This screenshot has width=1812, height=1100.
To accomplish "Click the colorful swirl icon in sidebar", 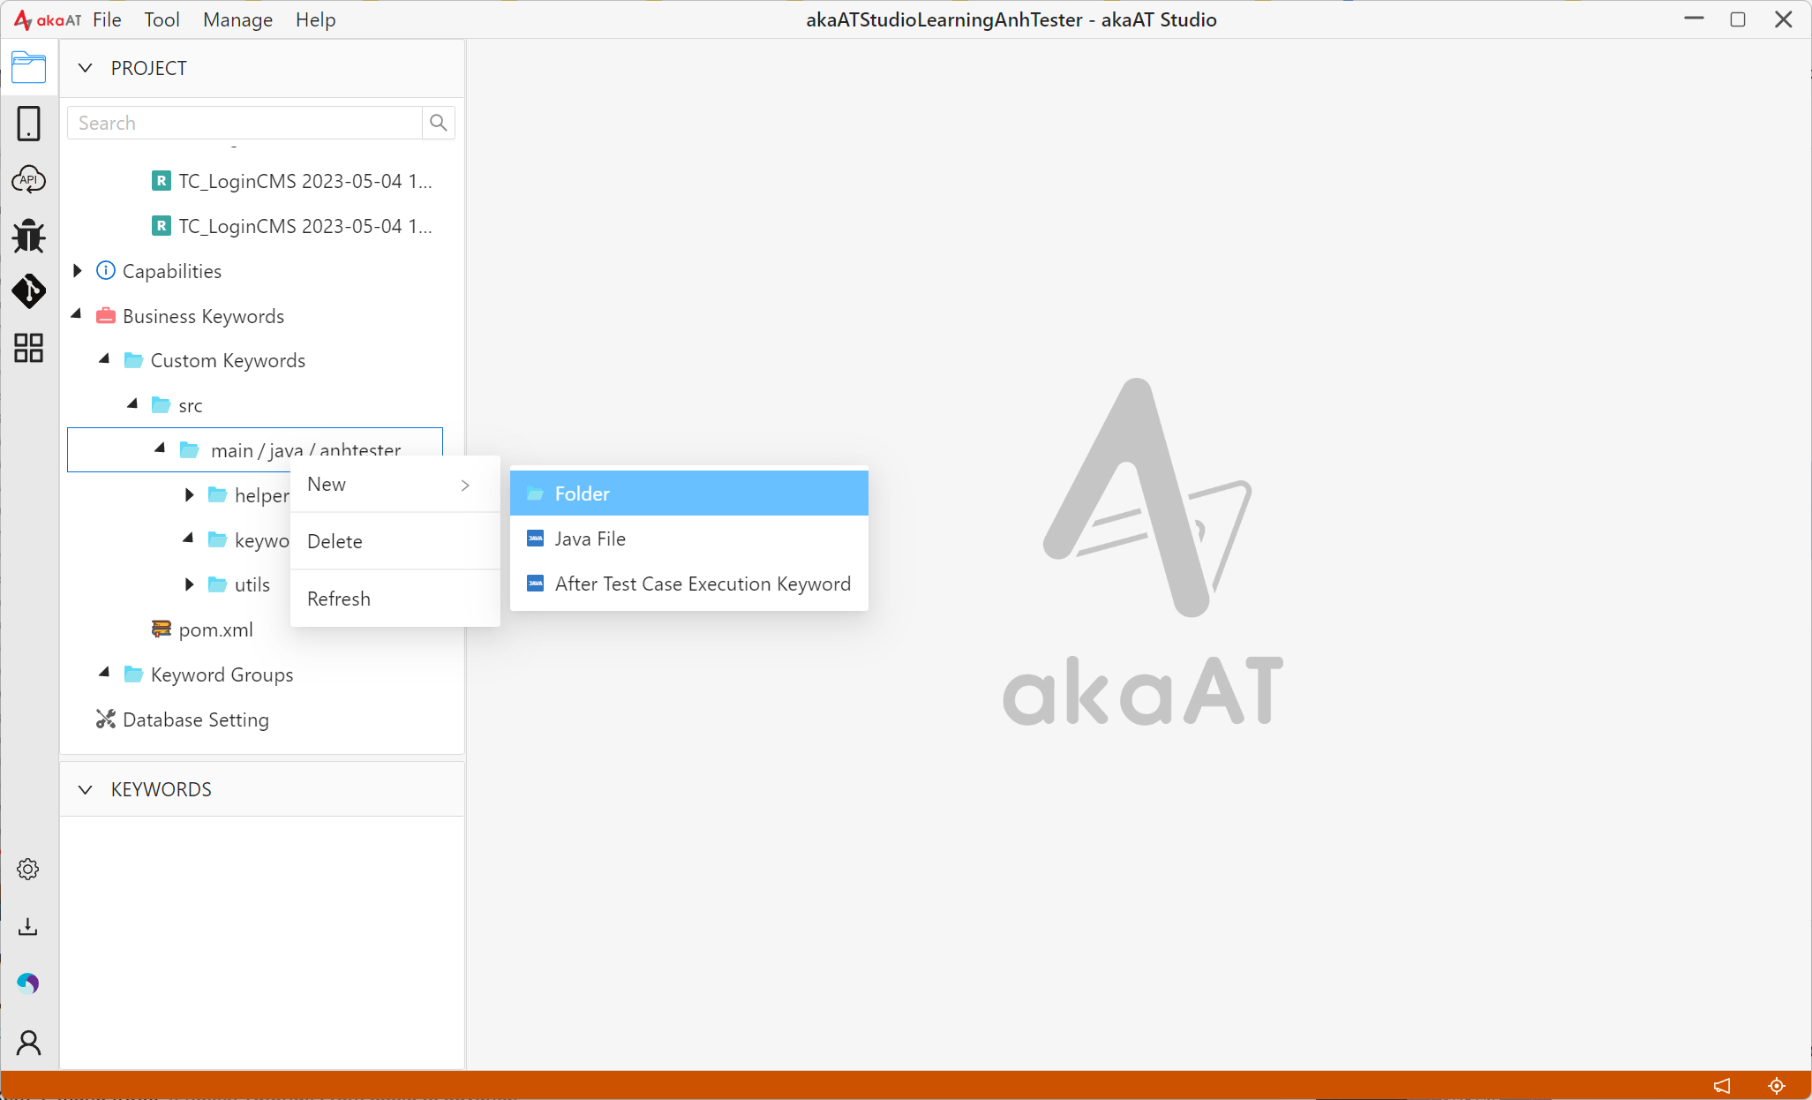I will click(28, 983).
